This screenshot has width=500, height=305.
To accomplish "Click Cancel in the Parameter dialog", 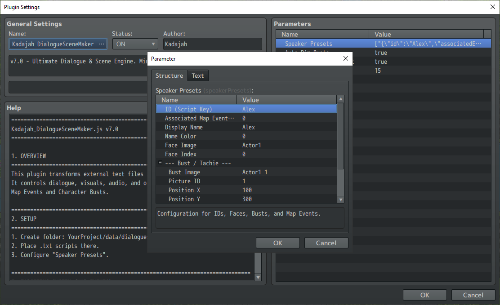I will [x=326, y=243].
